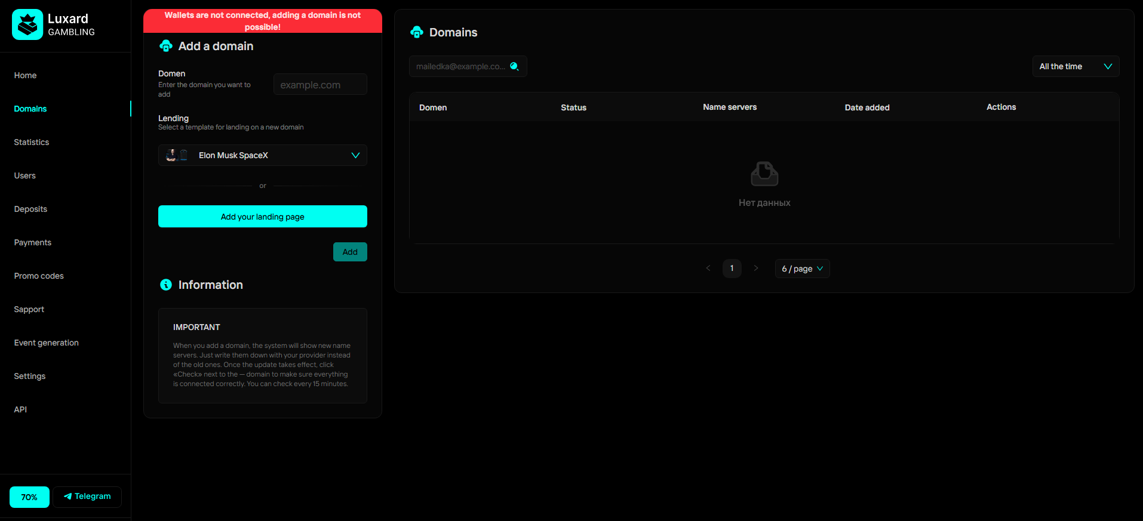Go to the next page arrow

pos(756,268)
